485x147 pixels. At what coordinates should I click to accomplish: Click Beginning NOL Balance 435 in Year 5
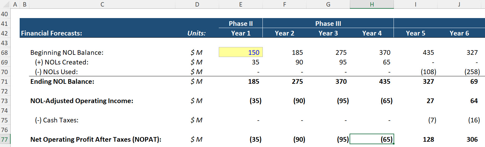click(428, 53)
